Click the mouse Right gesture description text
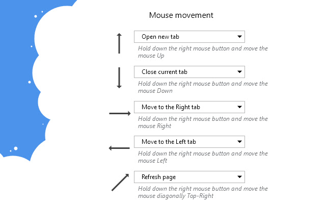Screen dimensions: 326x204 point(203,122)
